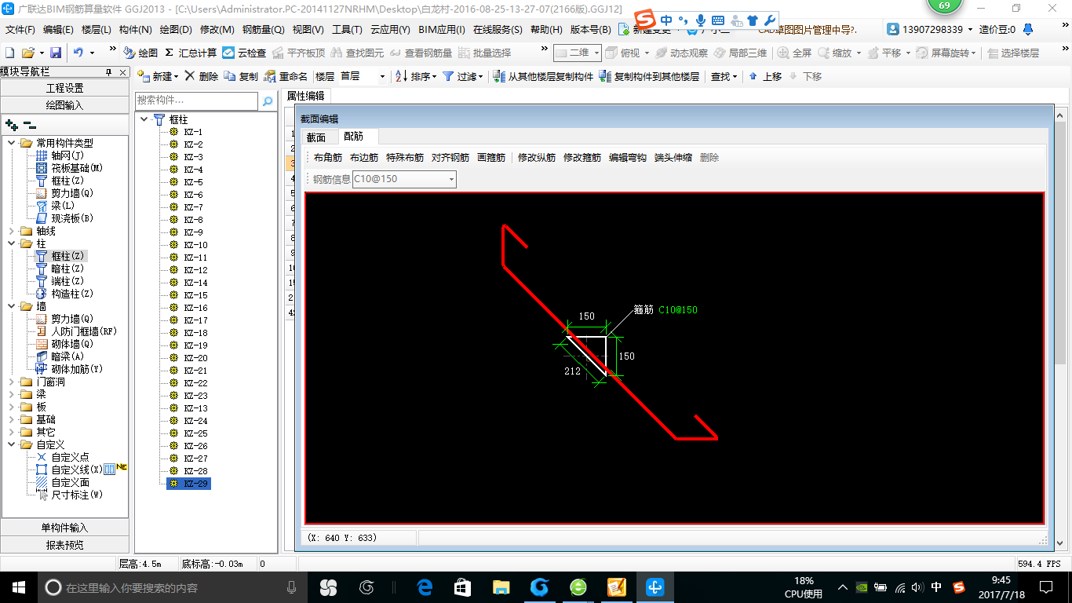Screen dimensions: 1072x603
Task: Open the 报表预览 section
Action: click(64, 545)
